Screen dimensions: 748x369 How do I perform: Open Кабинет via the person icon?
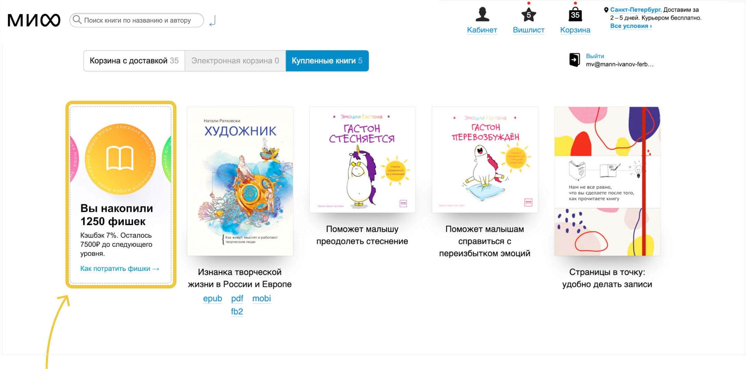click(482, 14)
